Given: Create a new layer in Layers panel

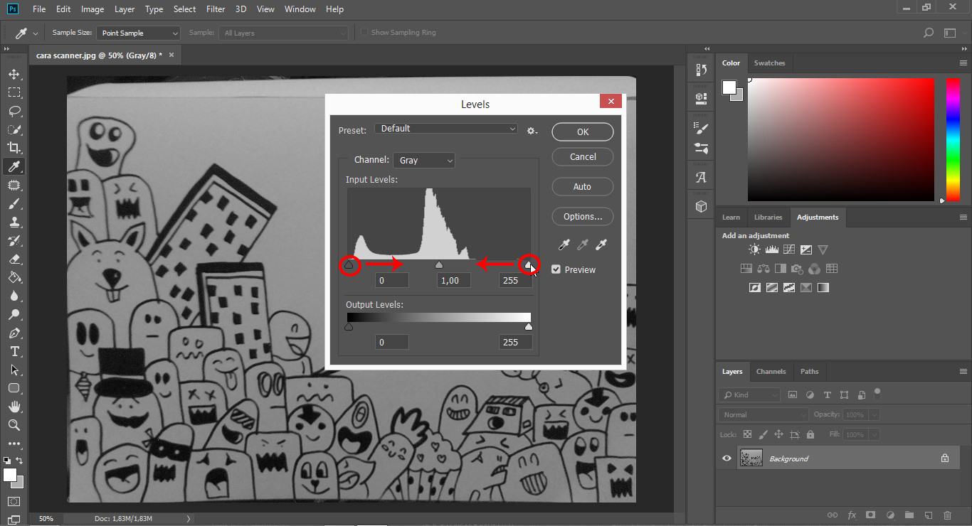Looking at the screenshot, I should tap(928, 515).
